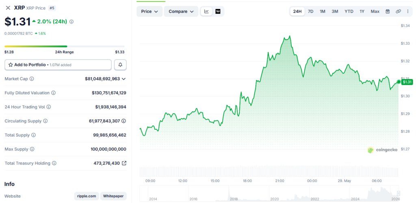Open the calendar date range picker

[388, 11]
